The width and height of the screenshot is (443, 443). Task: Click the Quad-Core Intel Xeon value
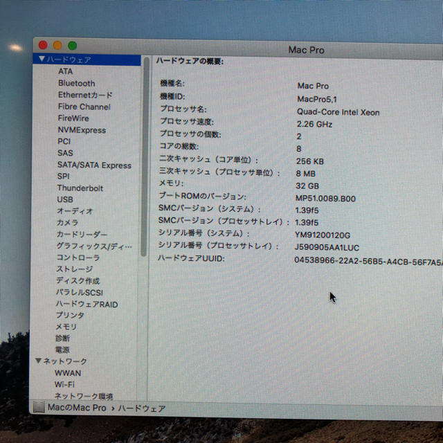pos(338,112)
